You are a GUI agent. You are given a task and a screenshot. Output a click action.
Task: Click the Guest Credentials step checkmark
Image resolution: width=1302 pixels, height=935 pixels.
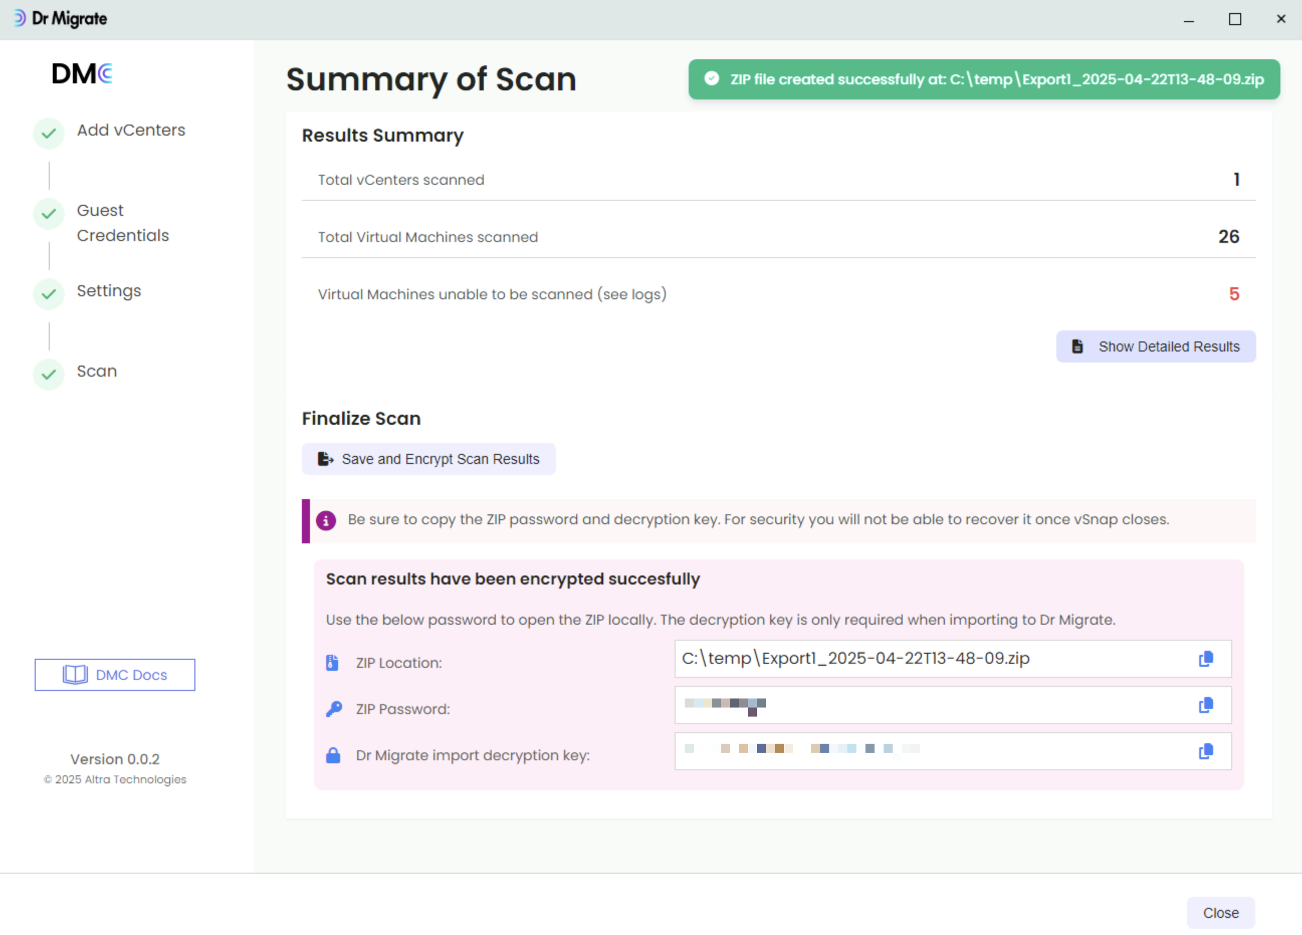49,214
